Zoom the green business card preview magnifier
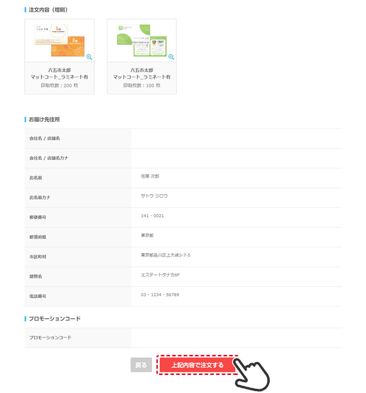Viewport: 366px width, 393px height. [x=171, y=57]
